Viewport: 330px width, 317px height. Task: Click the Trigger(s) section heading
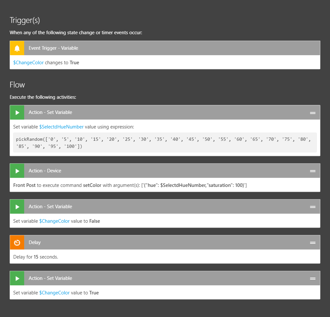[24, 20]
